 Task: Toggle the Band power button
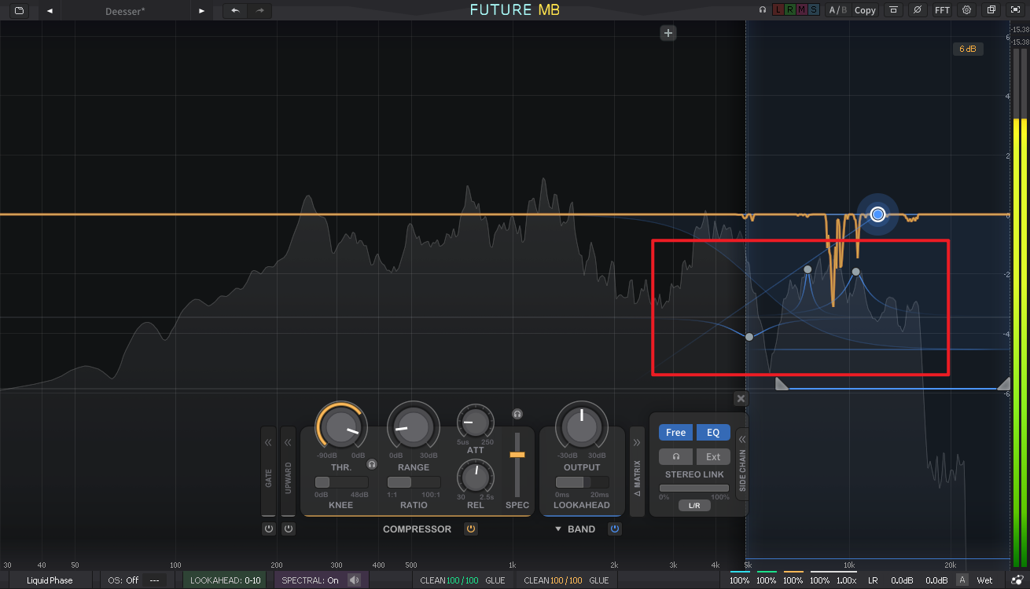(615, 529)
